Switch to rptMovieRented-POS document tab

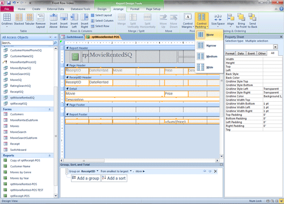(x=103, y=37)
